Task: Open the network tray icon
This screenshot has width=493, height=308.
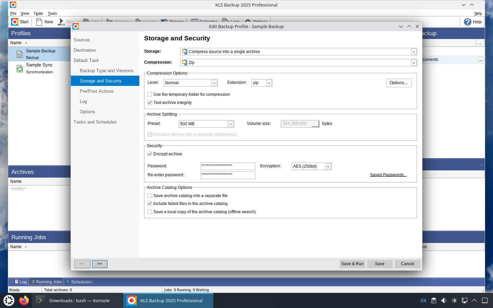Action: coord(465,300)
